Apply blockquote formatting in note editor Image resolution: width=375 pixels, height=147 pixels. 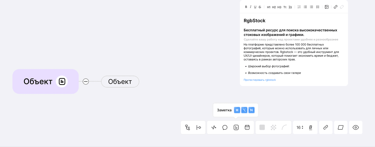click(290, 7)
